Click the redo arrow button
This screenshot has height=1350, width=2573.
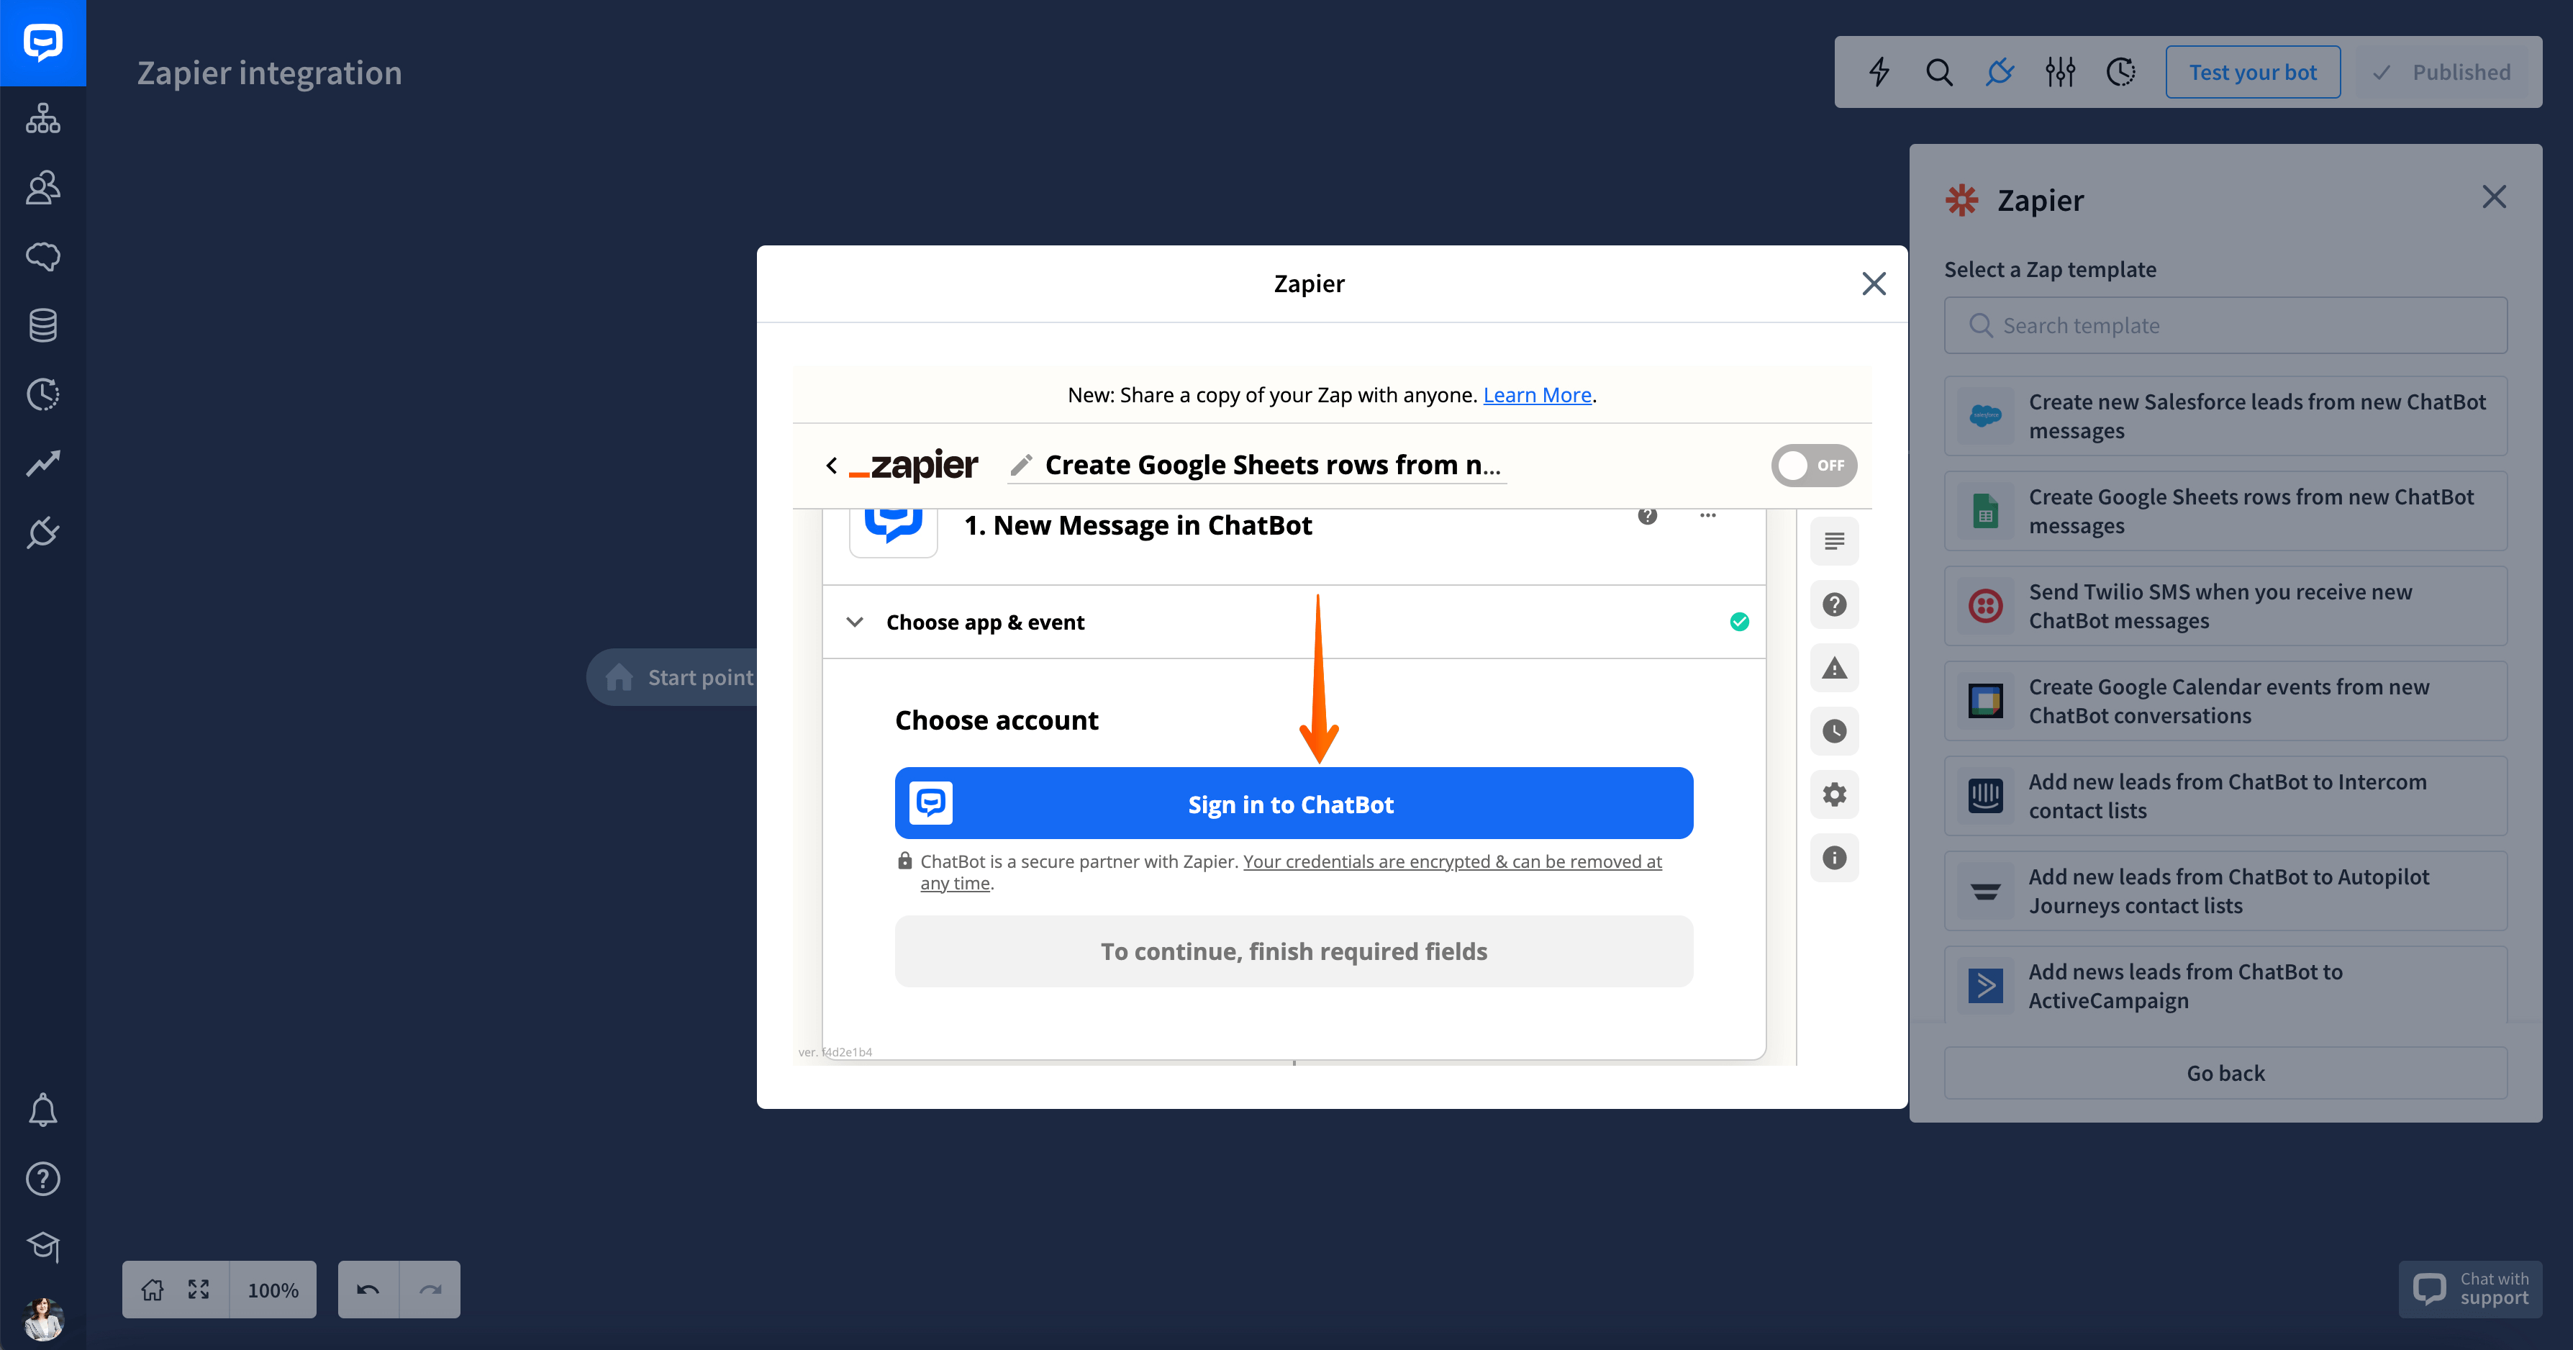(430, 1290)
